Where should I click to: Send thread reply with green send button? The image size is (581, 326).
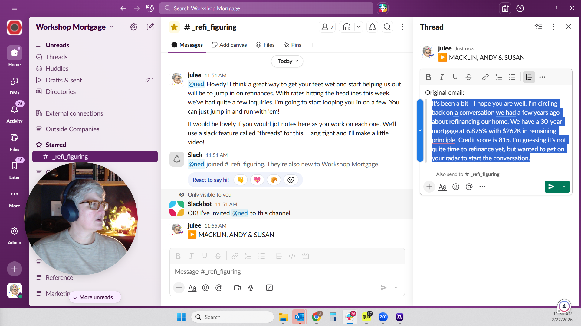551,187
